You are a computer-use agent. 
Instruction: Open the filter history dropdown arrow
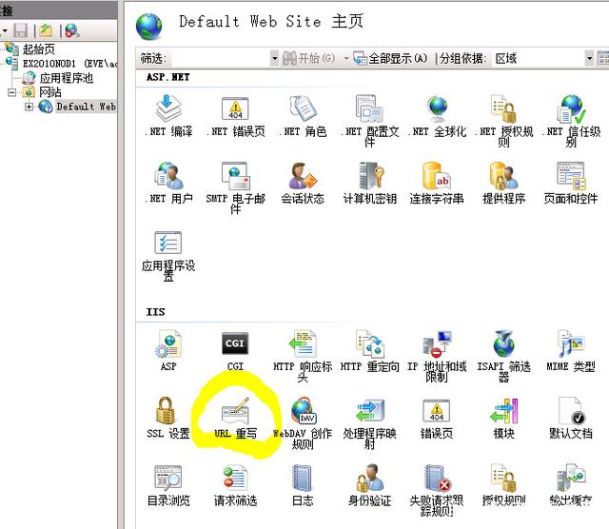point(275,59)
